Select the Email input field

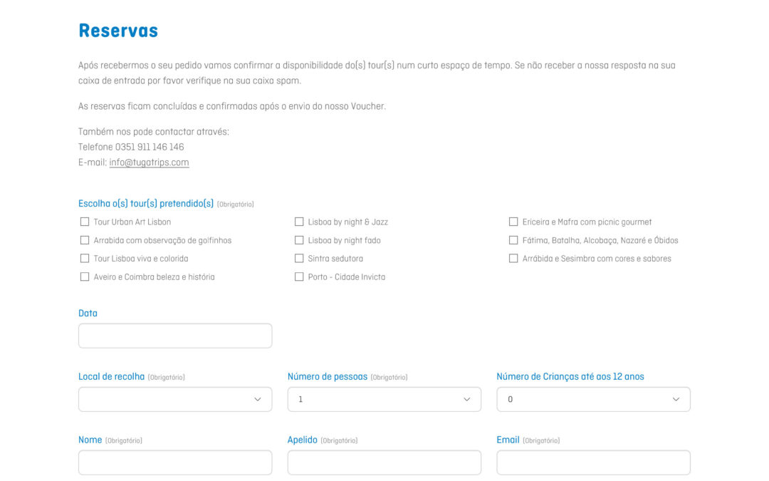pos(593,462)
